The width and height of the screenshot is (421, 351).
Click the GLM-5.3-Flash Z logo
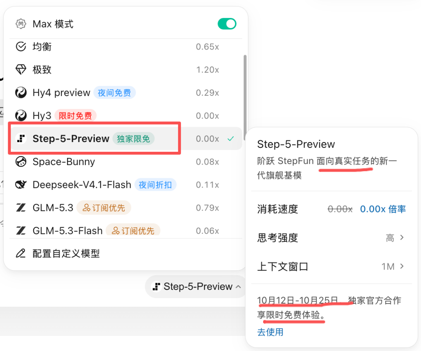point(21,231)
